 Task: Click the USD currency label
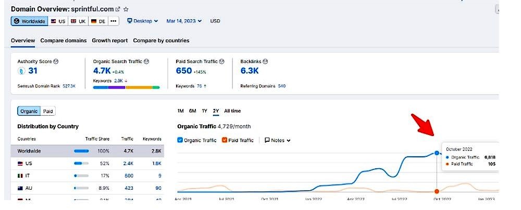(x=215, y=21)
